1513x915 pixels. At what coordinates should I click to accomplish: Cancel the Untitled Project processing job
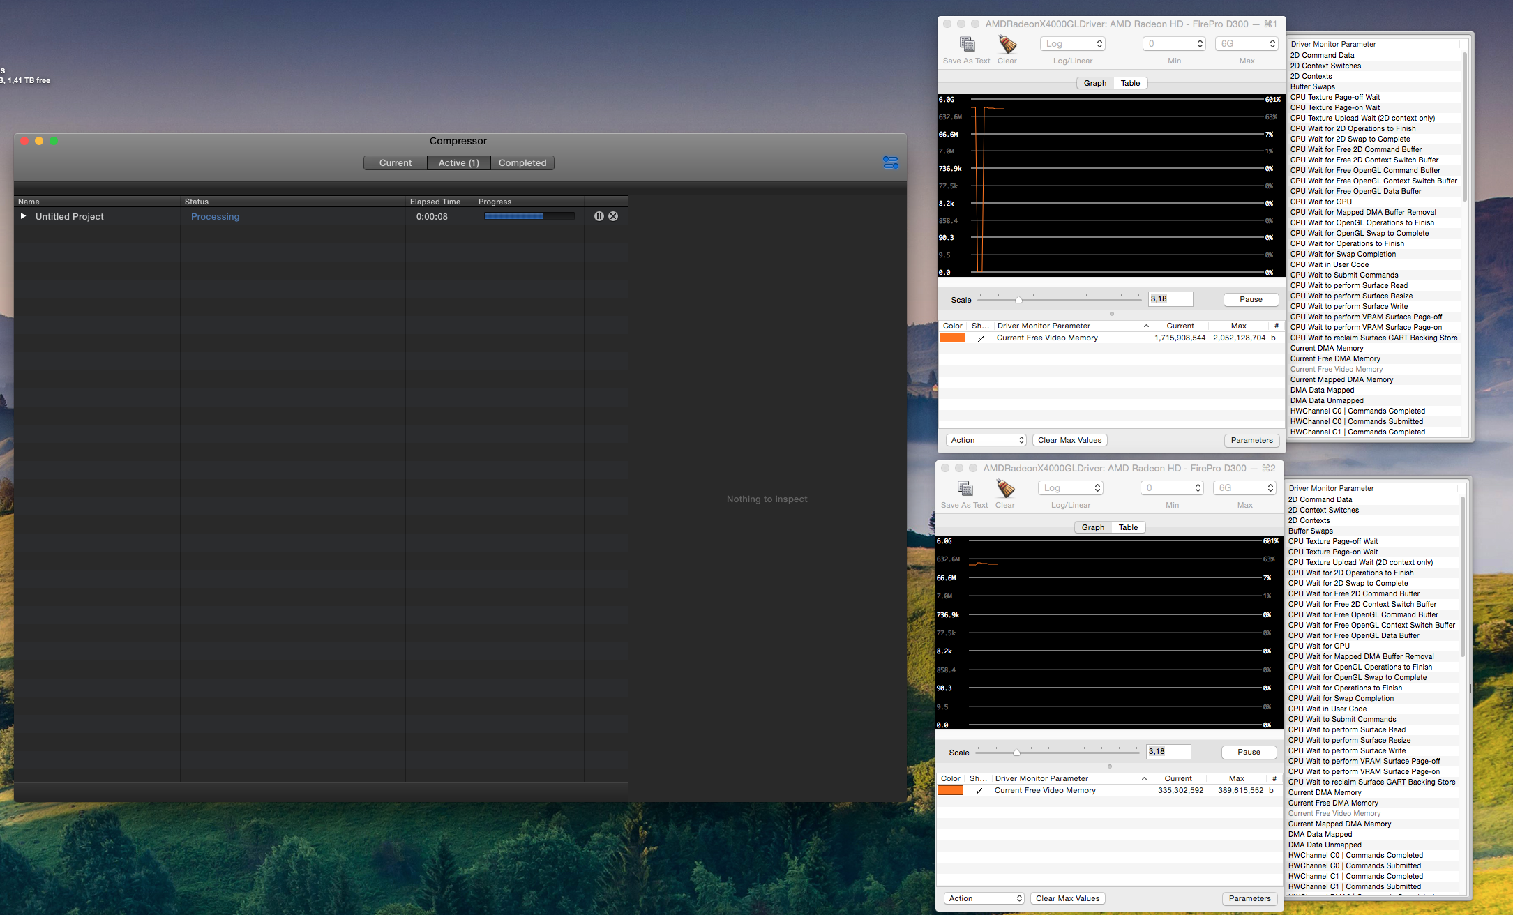coord(613,216)
